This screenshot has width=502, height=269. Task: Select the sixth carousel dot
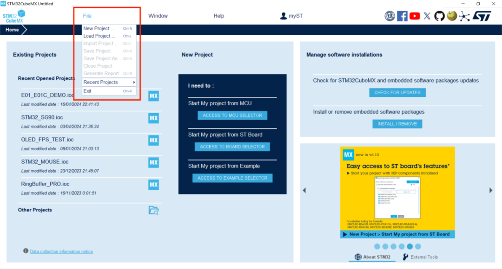click(x=418, y=246)
